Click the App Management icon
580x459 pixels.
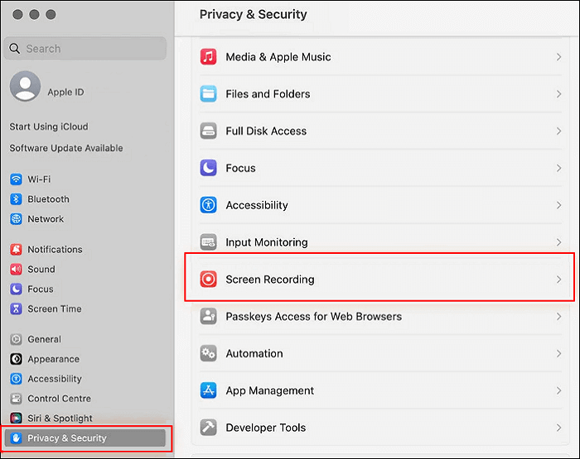coord(208,390)
